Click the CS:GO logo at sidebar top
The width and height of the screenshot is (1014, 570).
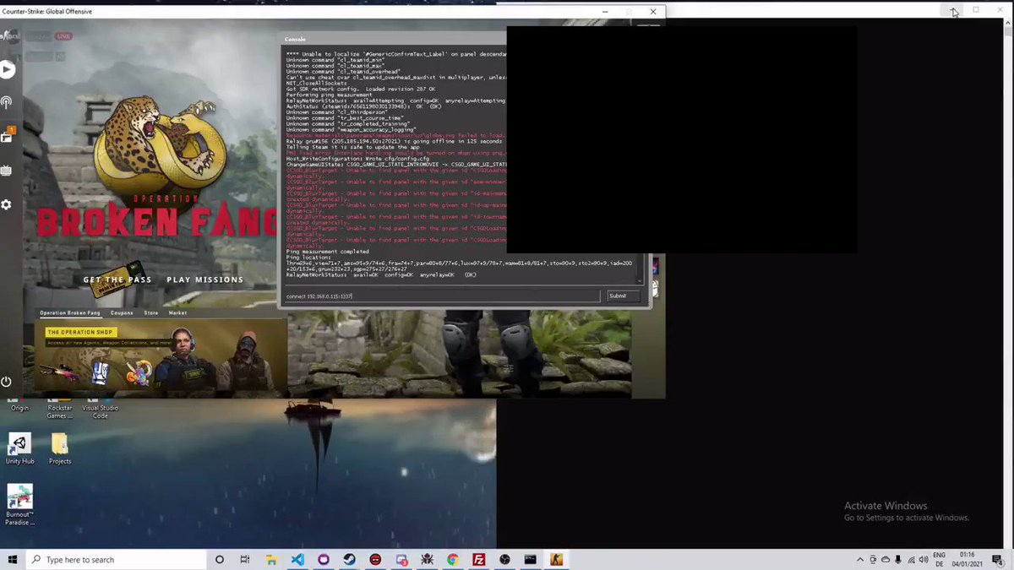pos(8,36)
